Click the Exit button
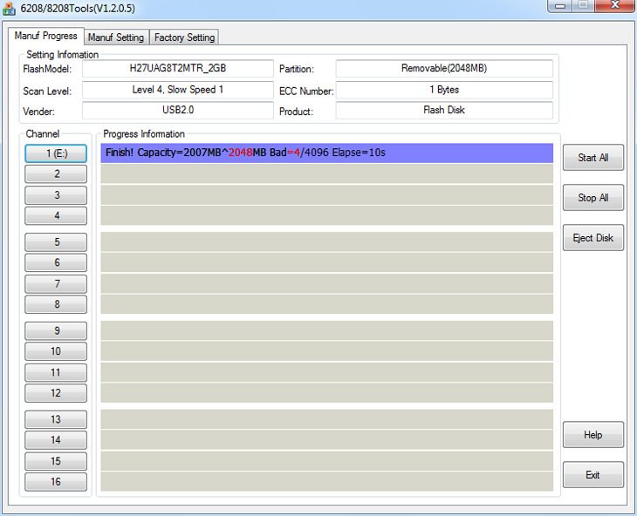The image size is (637, 516). coord(592,475)
